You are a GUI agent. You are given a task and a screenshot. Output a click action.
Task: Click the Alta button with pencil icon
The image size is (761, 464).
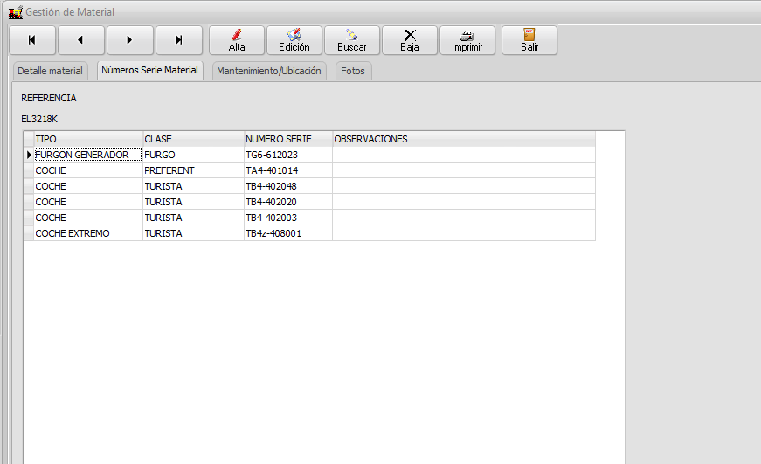[237, 40]
